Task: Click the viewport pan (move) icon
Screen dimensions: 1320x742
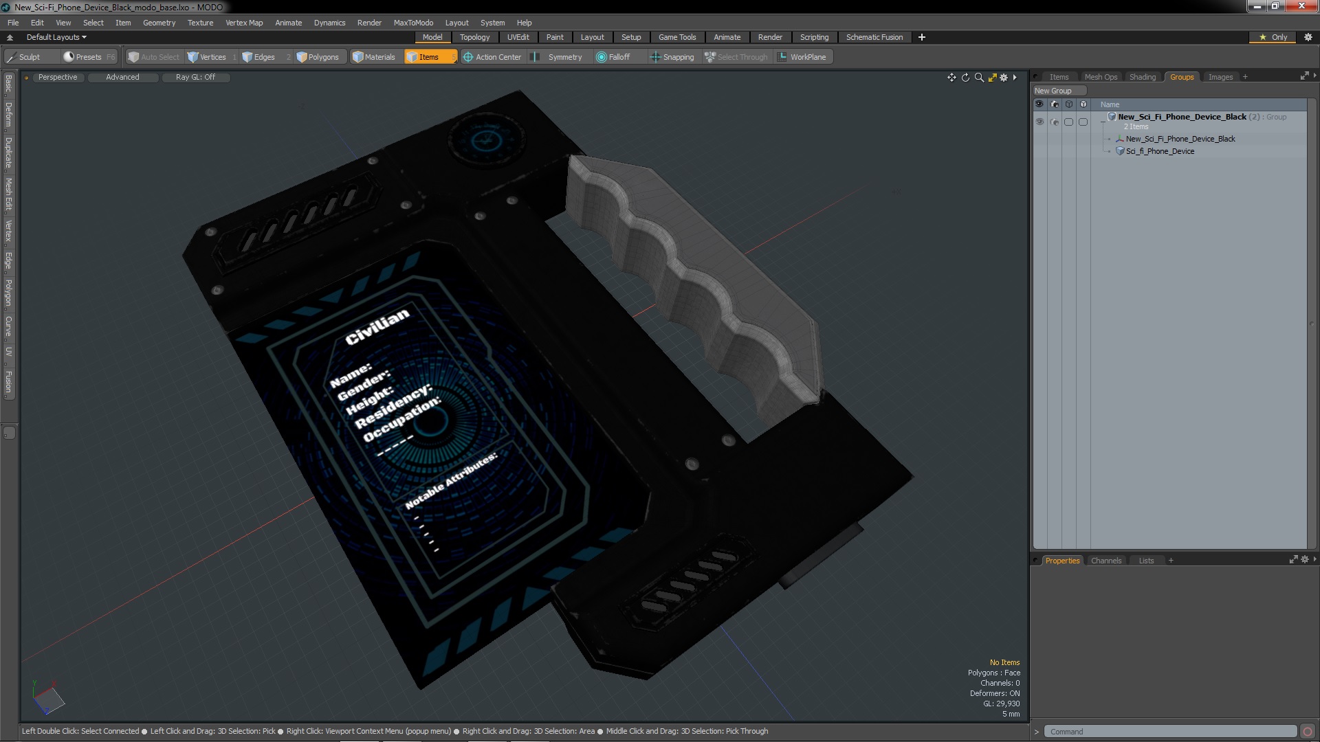Action: point(951,78)
